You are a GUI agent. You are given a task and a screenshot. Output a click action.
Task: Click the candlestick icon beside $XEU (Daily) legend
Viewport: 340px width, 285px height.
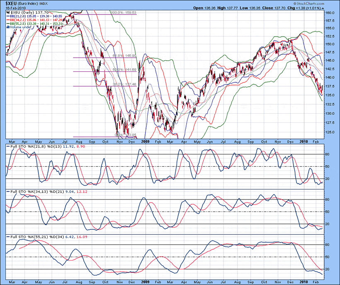8,13
